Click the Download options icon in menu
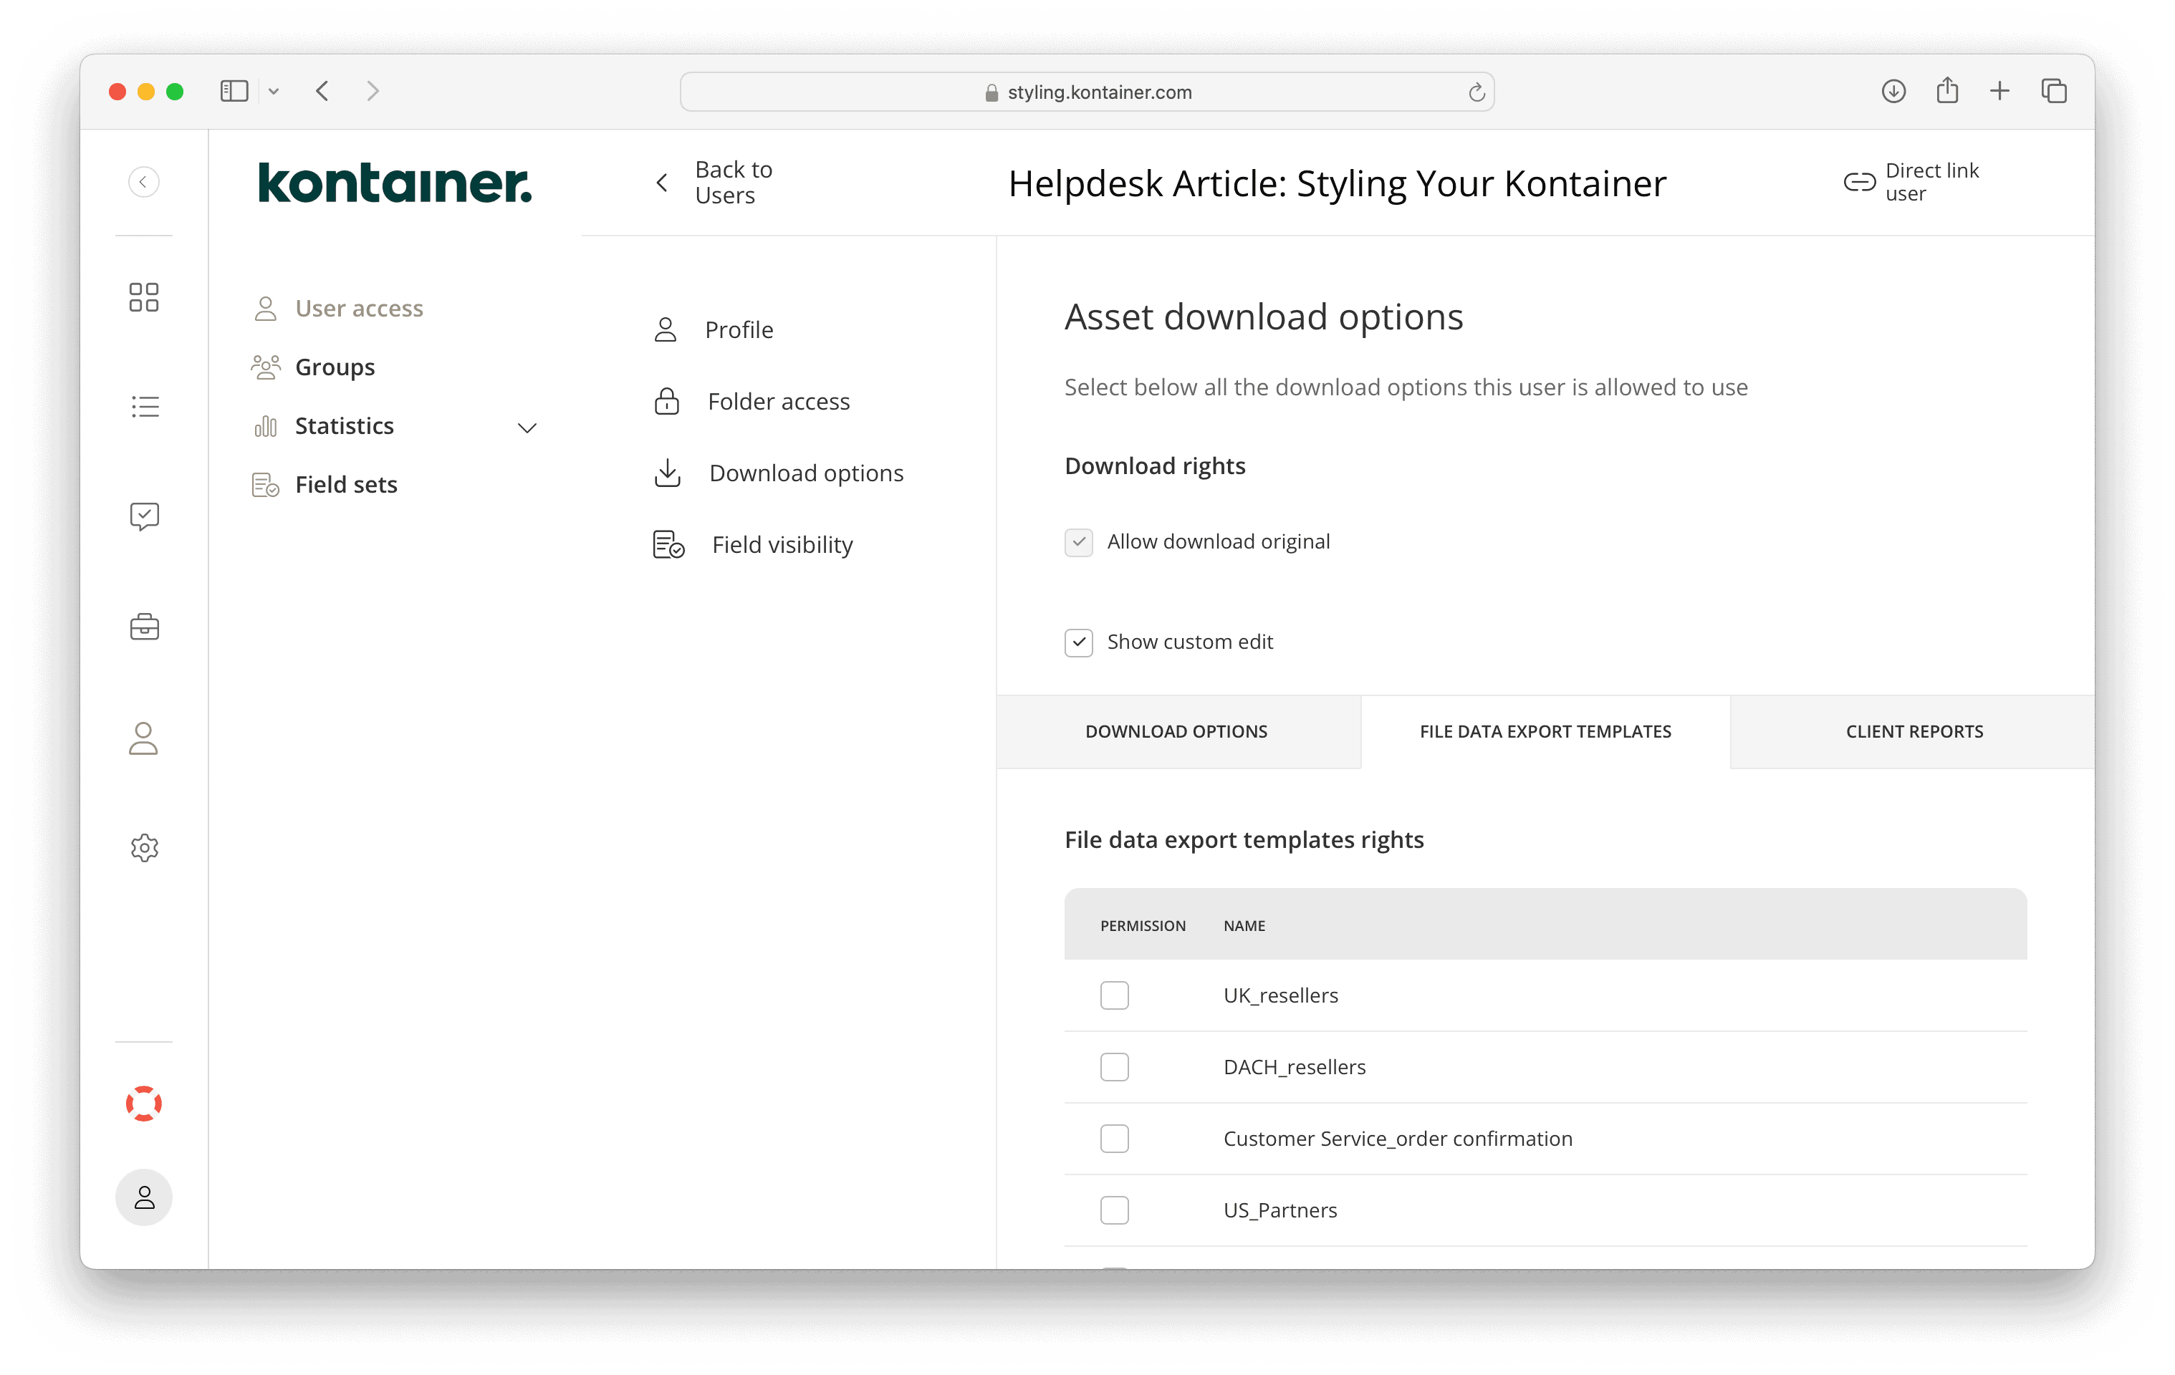Screen dimensions: 2175x1375 [670, 471]
